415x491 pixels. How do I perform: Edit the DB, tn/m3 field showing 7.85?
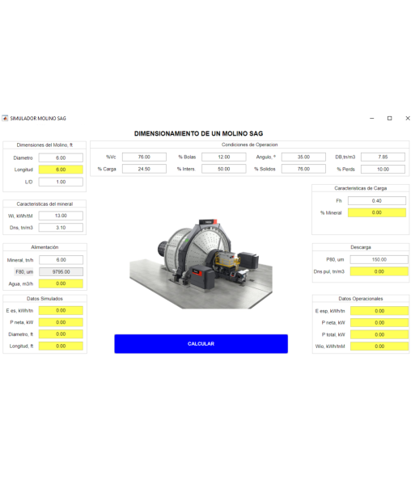tap(383, 157)
